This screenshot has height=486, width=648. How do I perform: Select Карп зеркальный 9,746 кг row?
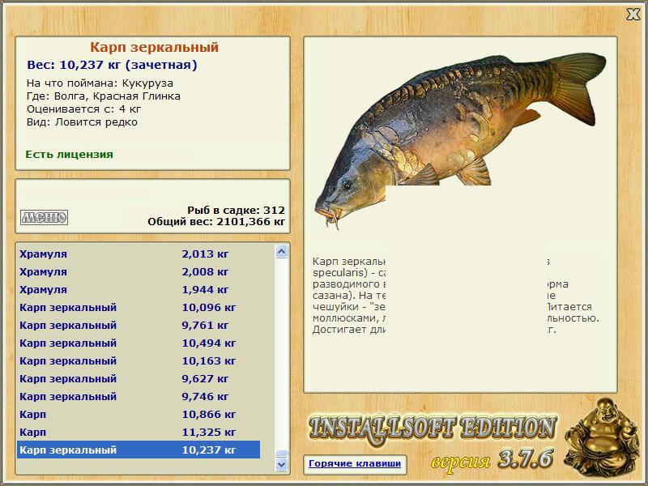(139, 396)
